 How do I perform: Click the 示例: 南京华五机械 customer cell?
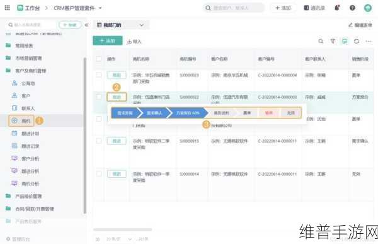[229, 75]
